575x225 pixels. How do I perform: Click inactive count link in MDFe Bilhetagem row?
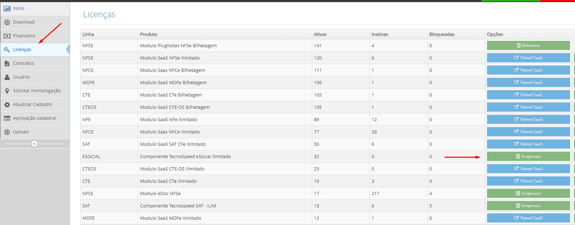coord(373,83)
